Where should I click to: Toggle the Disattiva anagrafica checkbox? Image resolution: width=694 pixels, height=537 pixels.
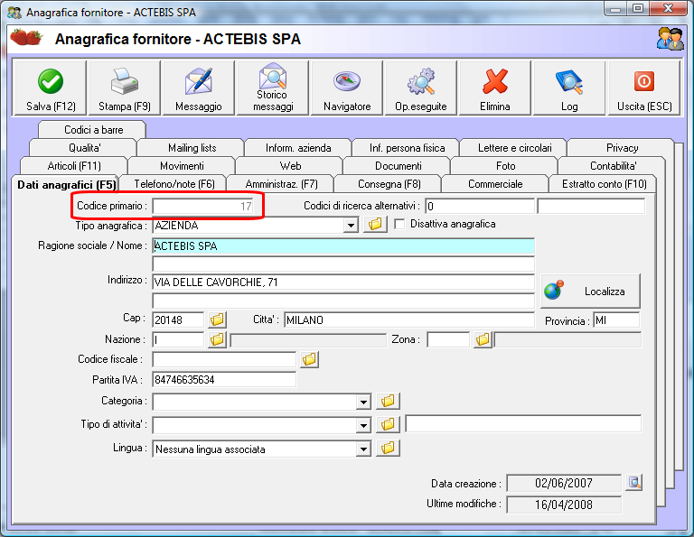[399, 224]
